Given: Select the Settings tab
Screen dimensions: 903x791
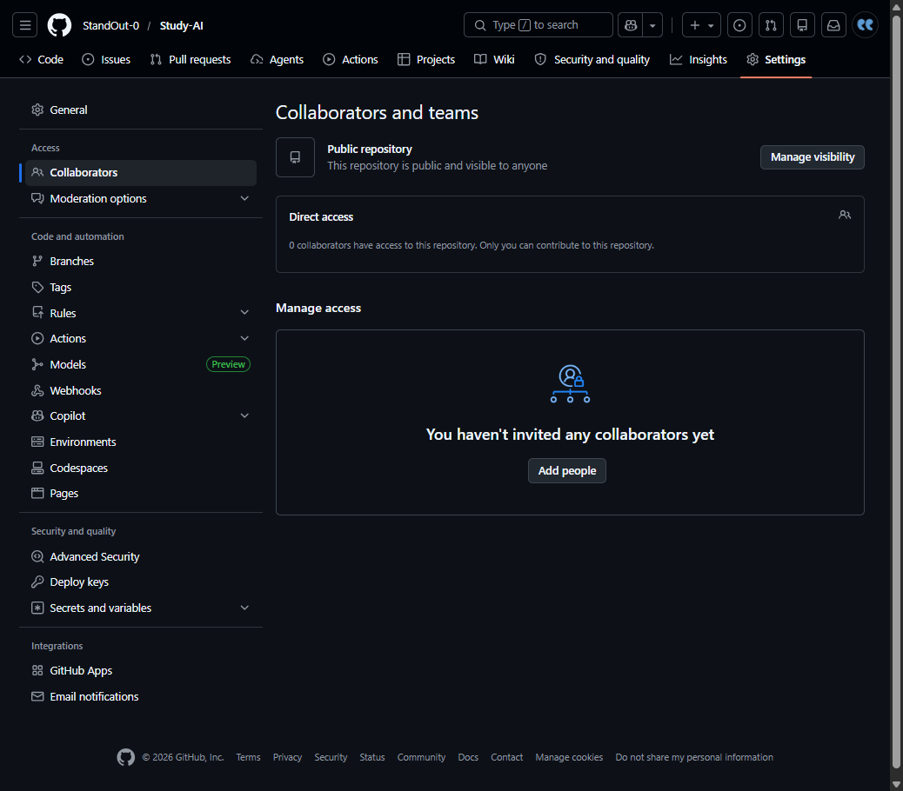Looking at the screenshot, I should click(776, 59).
